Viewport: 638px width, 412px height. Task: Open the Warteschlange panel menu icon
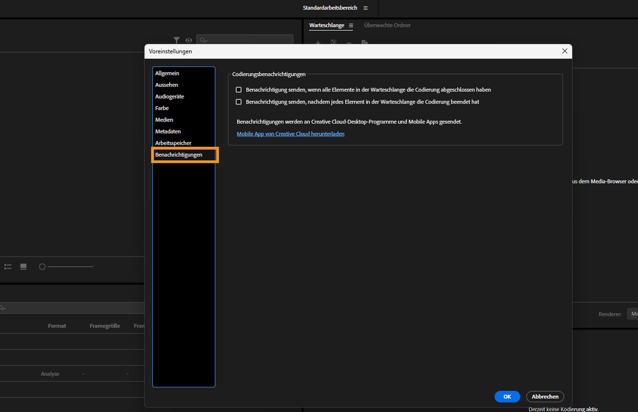click(x=351, y=26)
